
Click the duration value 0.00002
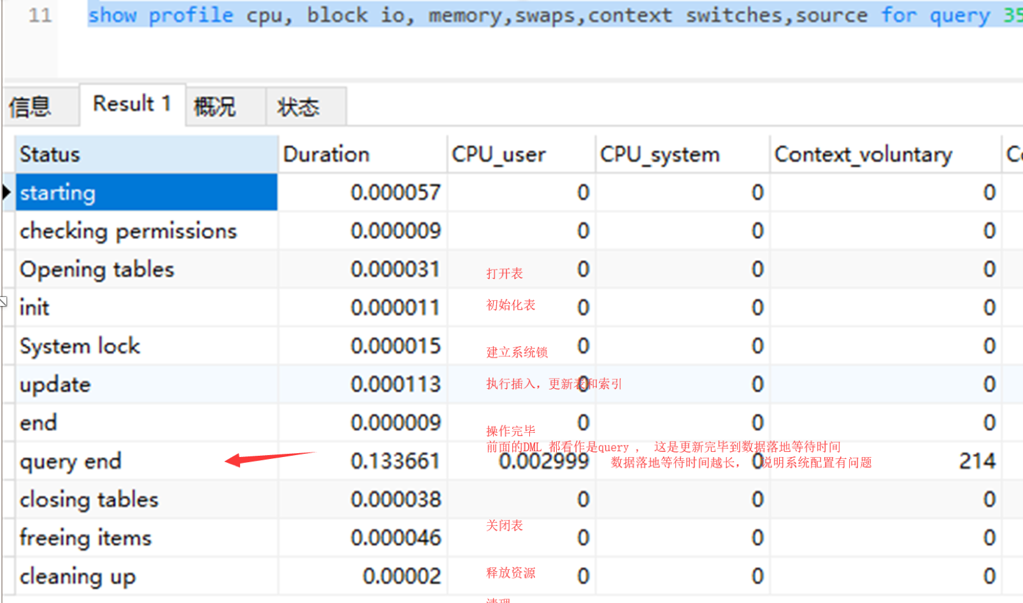402,576
